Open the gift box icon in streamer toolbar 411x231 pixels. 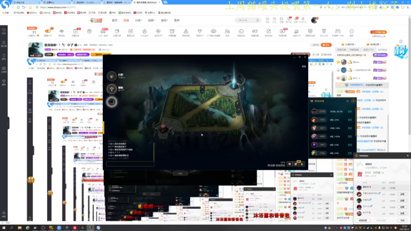click(x=89, y=31)
